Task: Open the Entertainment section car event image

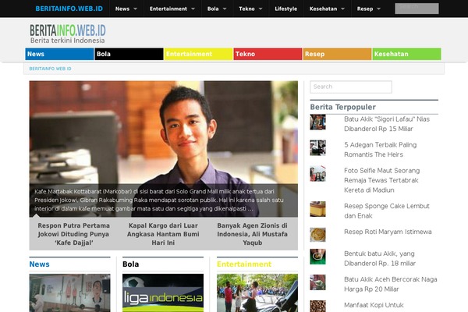Action: 257,293
